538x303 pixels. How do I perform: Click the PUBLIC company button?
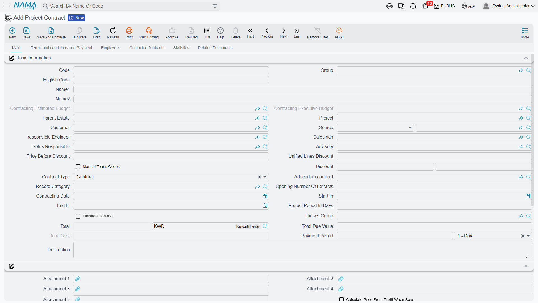click(x=444, y=6)
